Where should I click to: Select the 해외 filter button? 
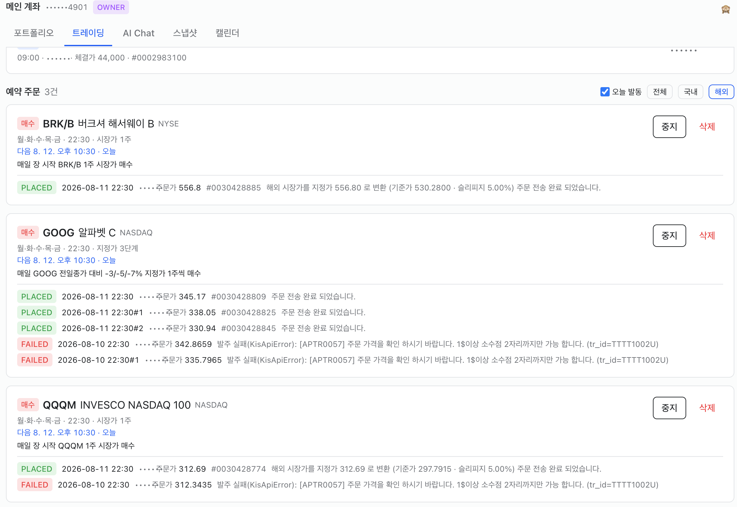point(721,92)
